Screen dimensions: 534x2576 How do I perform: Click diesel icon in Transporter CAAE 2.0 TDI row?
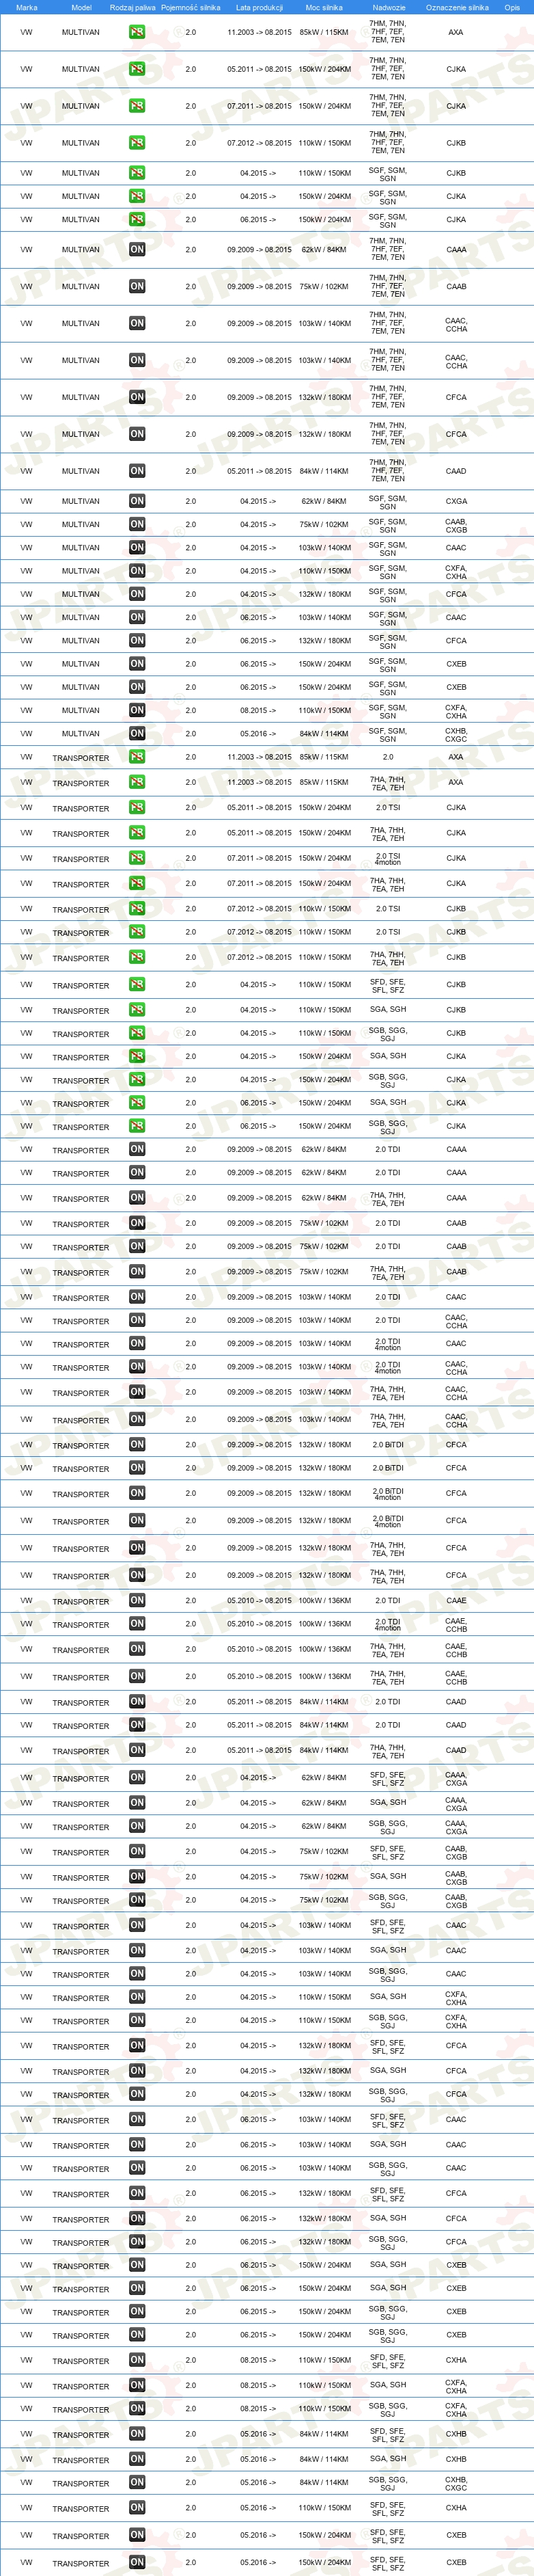point(137,1600)
